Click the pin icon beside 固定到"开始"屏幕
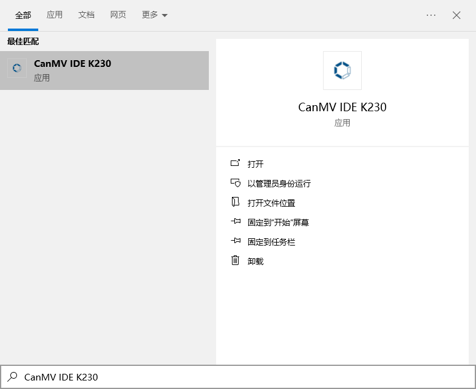Viewport: 476px width, 389px height. click(236, 221)
